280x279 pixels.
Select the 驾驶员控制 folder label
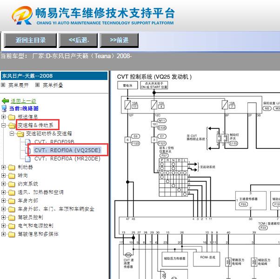tap(30, 218)
